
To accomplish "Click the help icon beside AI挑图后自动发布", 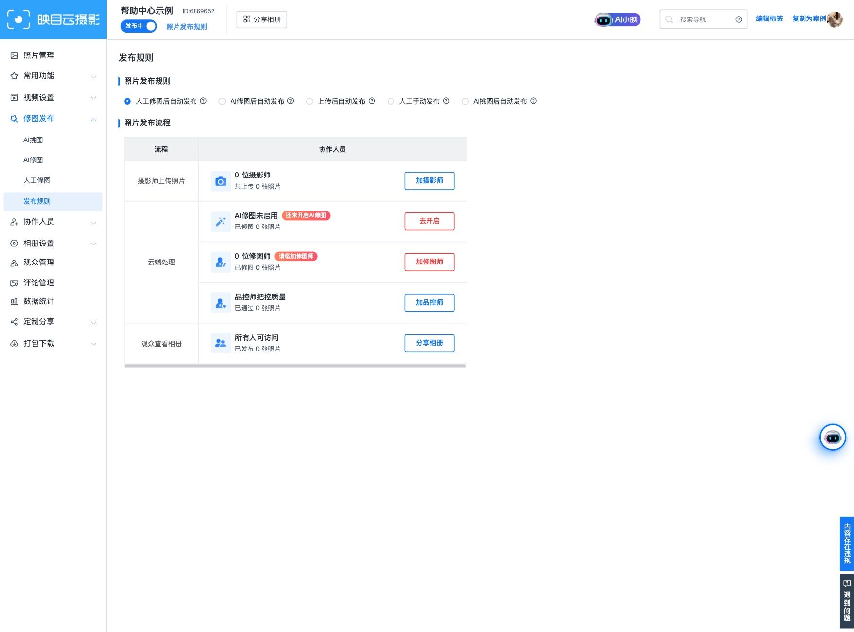I will tap(534, 101).
